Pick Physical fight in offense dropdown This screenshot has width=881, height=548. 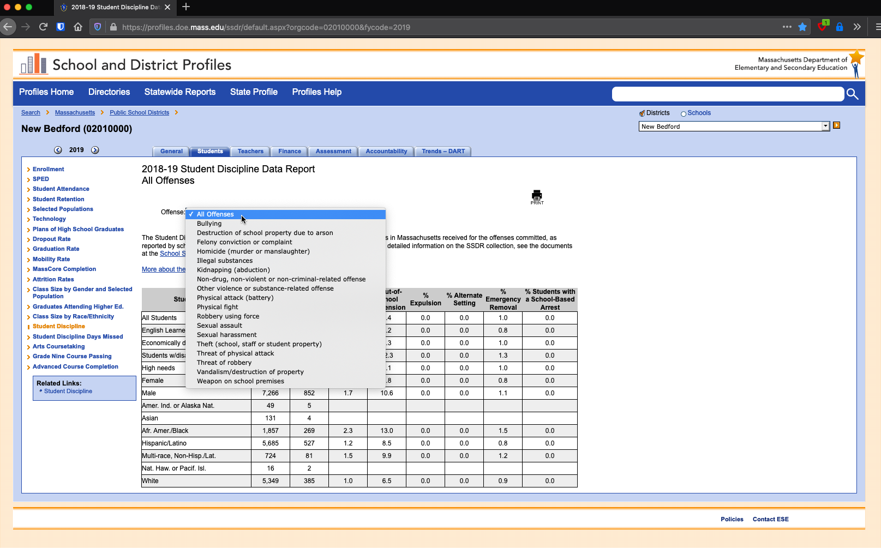point(285,307)
